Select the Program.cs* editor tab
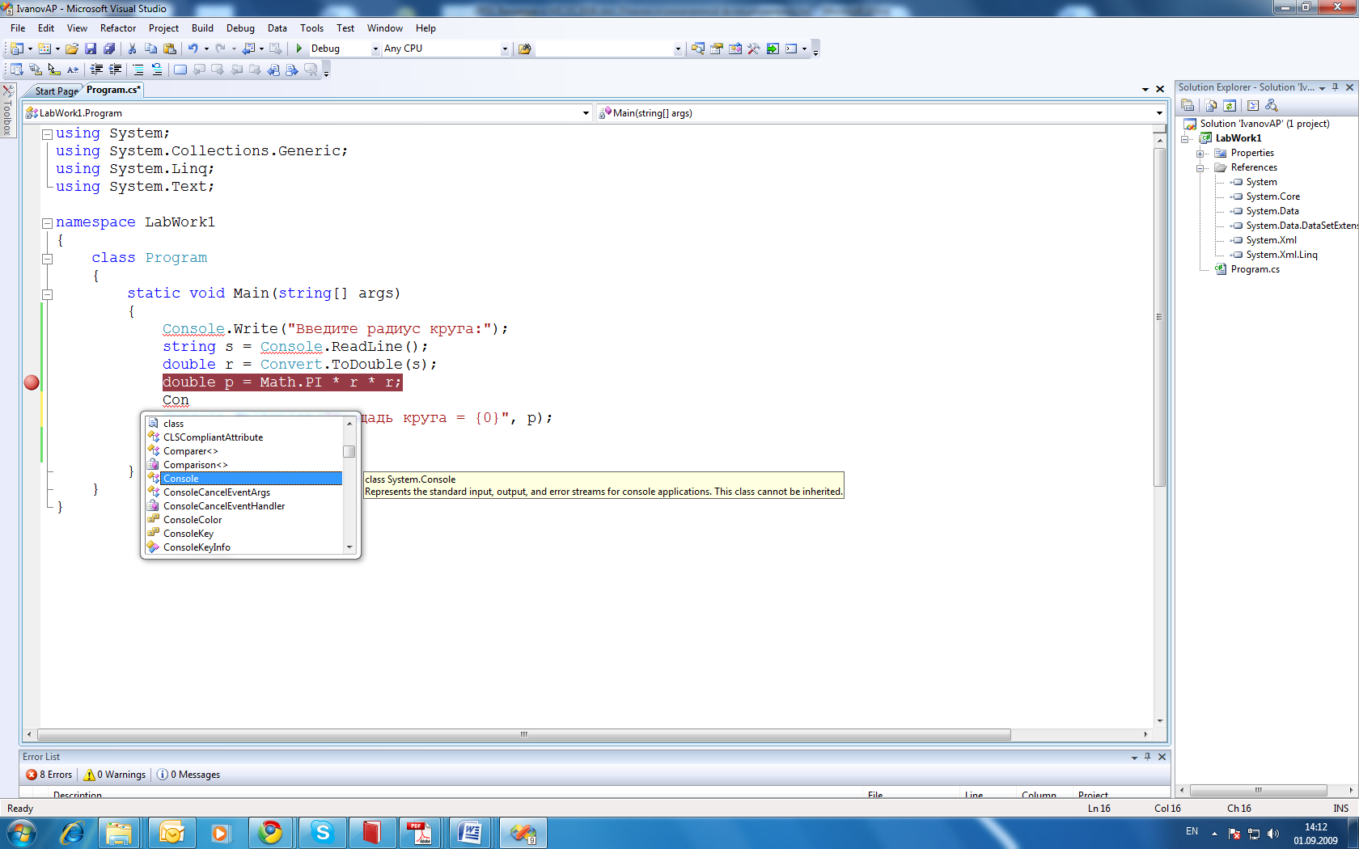1359x849 pixels. click(113, 90)
